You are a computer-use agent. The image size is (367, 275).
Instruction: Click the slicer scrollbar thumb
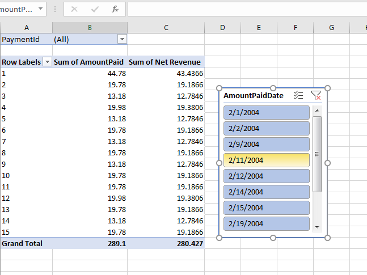coord(317,154)
